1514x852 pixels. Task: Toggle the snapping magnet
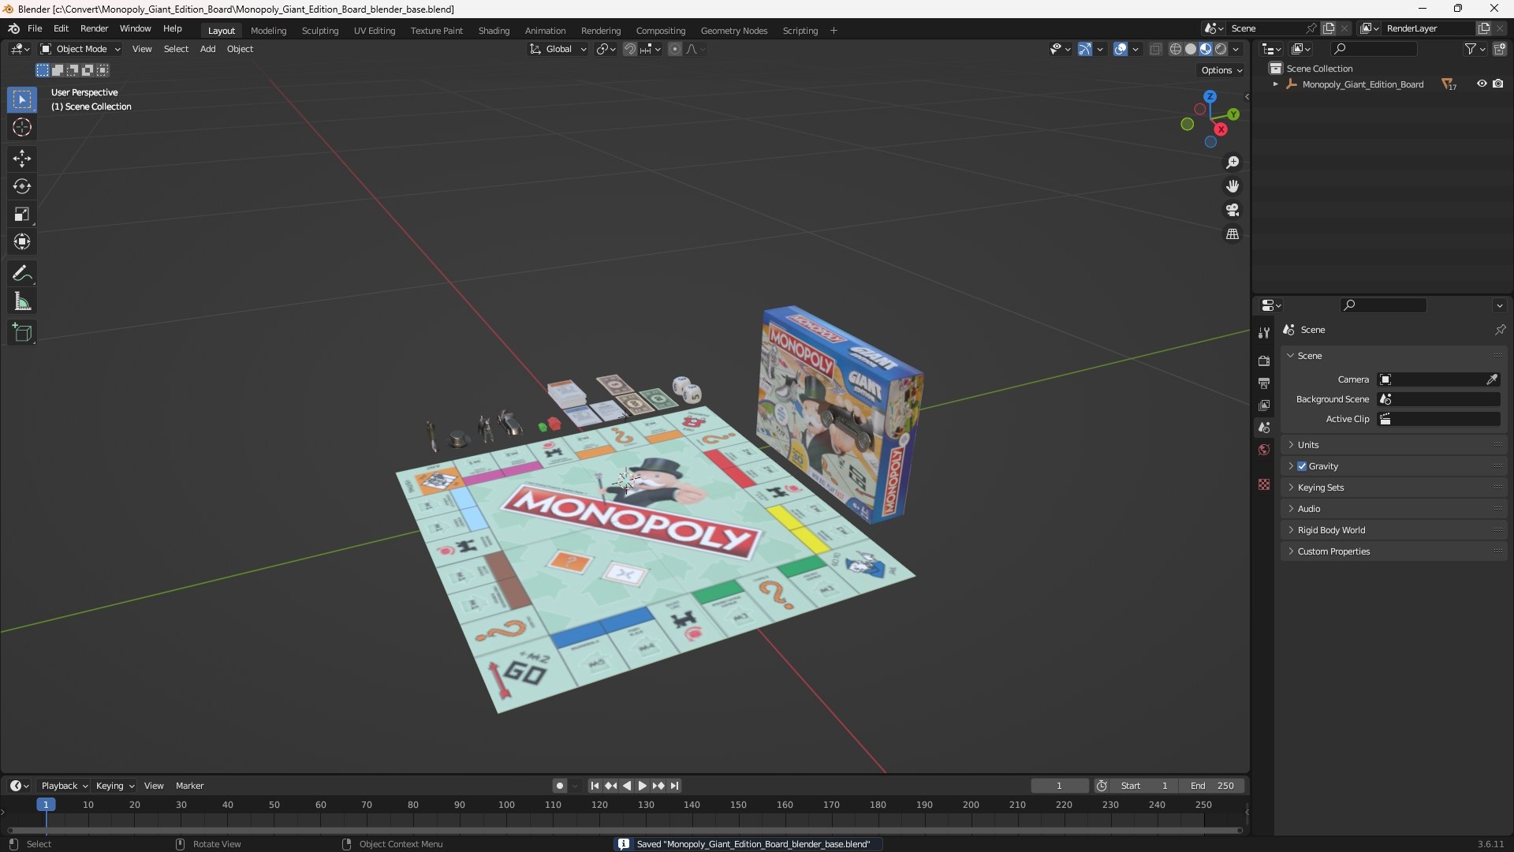[x=630, y=49]
